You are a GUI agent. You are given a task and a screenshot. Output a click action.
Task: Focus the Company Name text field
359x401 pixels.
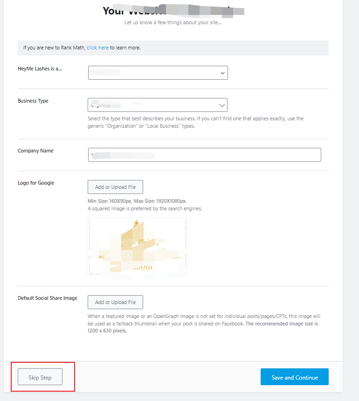click(204, 155)
